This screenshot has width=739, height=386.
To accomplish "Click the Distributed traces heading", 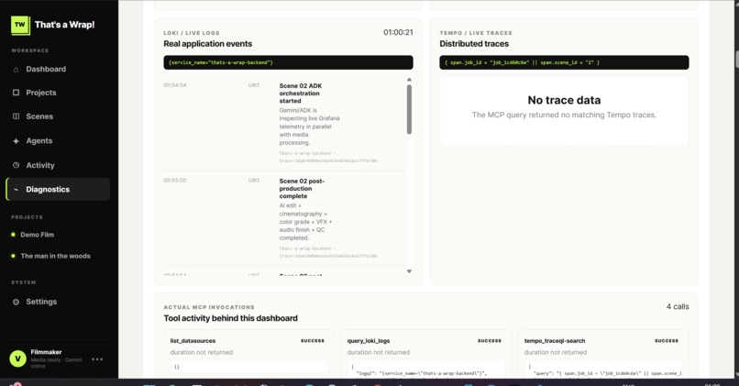I will coord(474,44).
